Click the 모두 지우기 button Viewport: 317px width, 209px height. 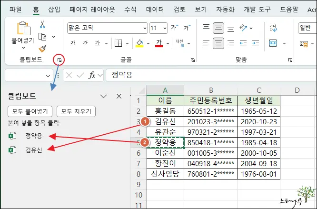[x=76, y=111]
